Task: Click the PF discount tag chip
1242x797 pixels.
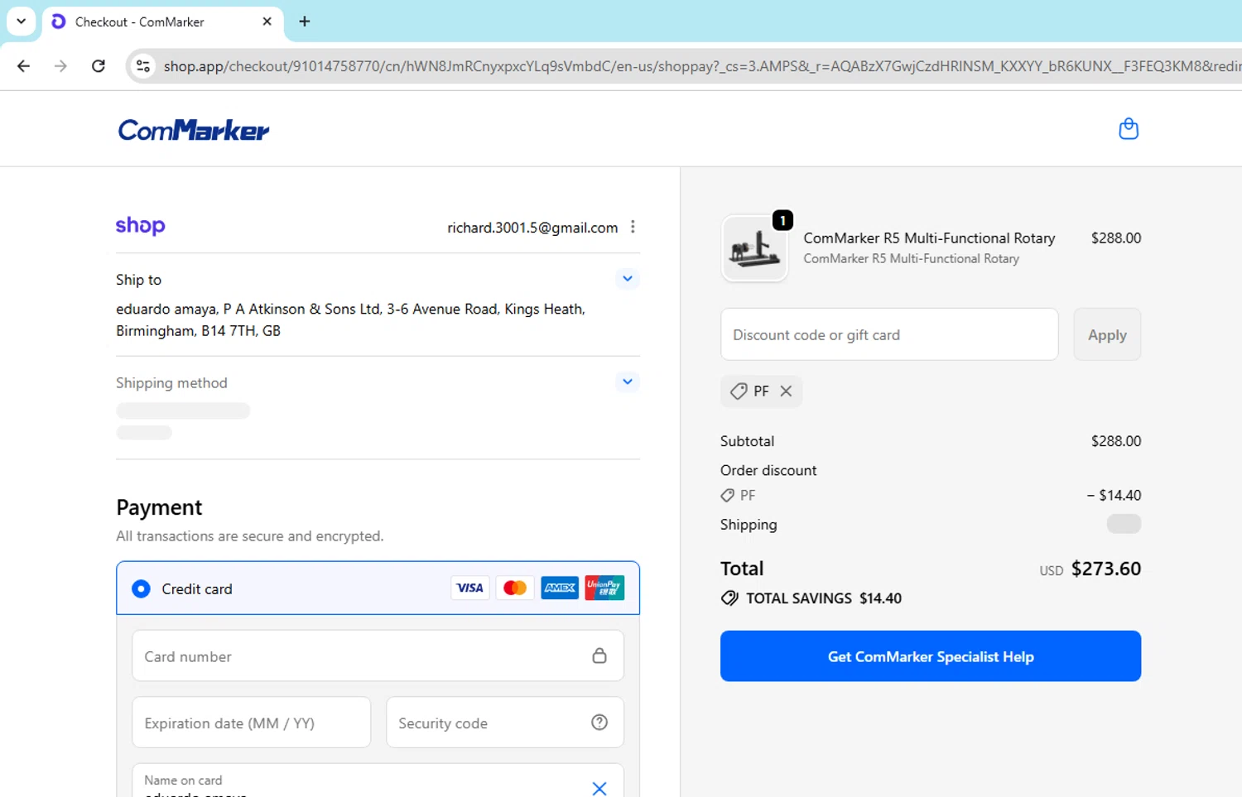Action: coord(761,391)
